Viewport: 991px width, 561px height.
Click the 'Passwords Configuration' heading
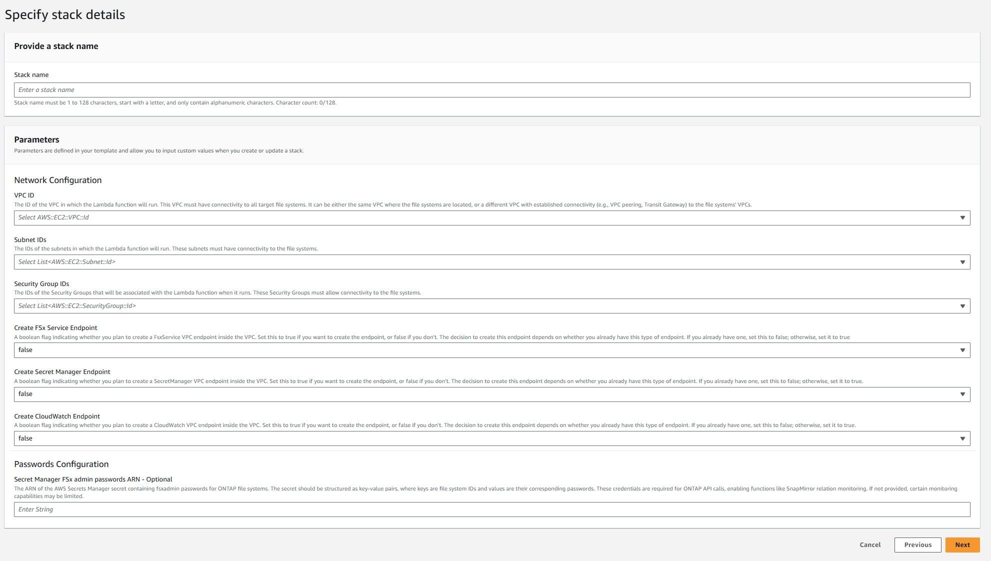click(x=61, y=464)
